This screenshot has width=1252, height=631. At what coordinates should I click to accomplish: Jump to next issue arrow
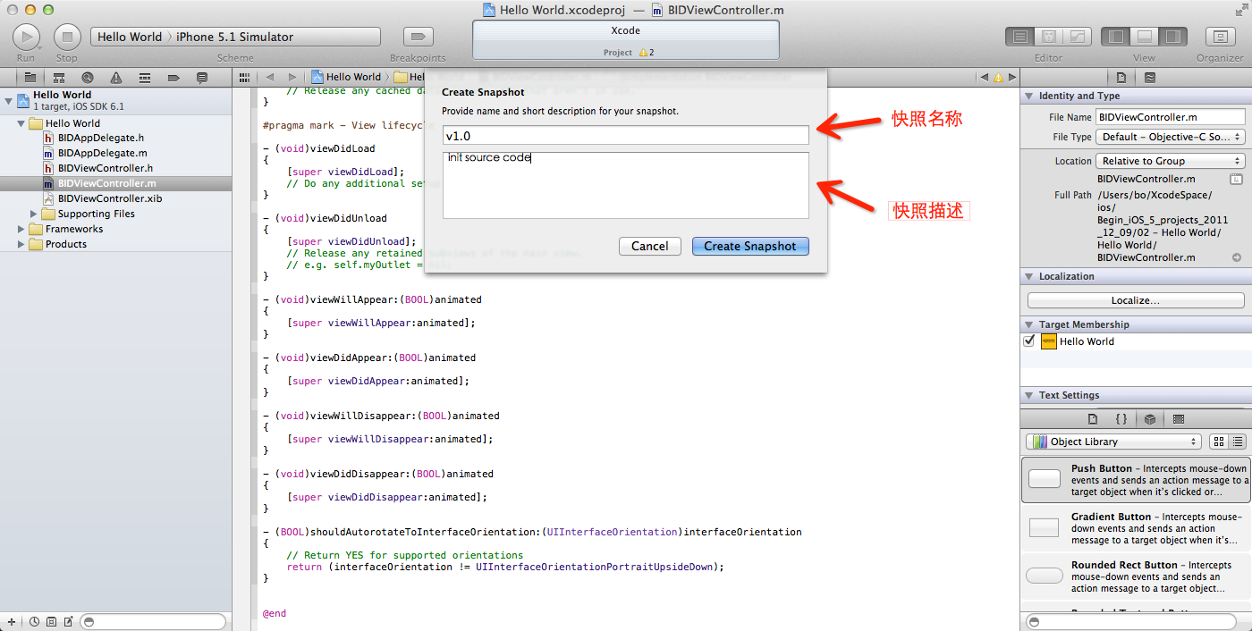click(1011, 78)
